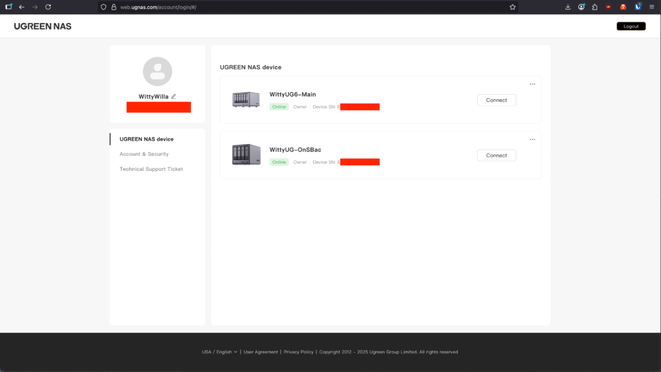The image size is (661, 372).
Task: Open the Account & Security section
Action: pyautogui.click(x=144, y=154)
